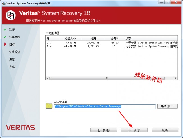The image size is (183, 138).
Task: Close the installer window
Action: tap(176, 2)
